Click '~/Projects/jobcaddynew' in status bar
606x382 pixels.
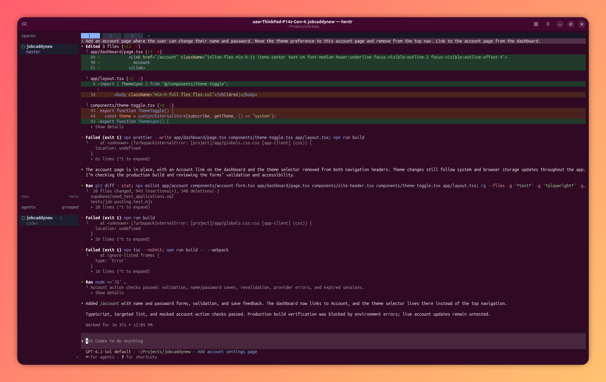coord(164,352)
